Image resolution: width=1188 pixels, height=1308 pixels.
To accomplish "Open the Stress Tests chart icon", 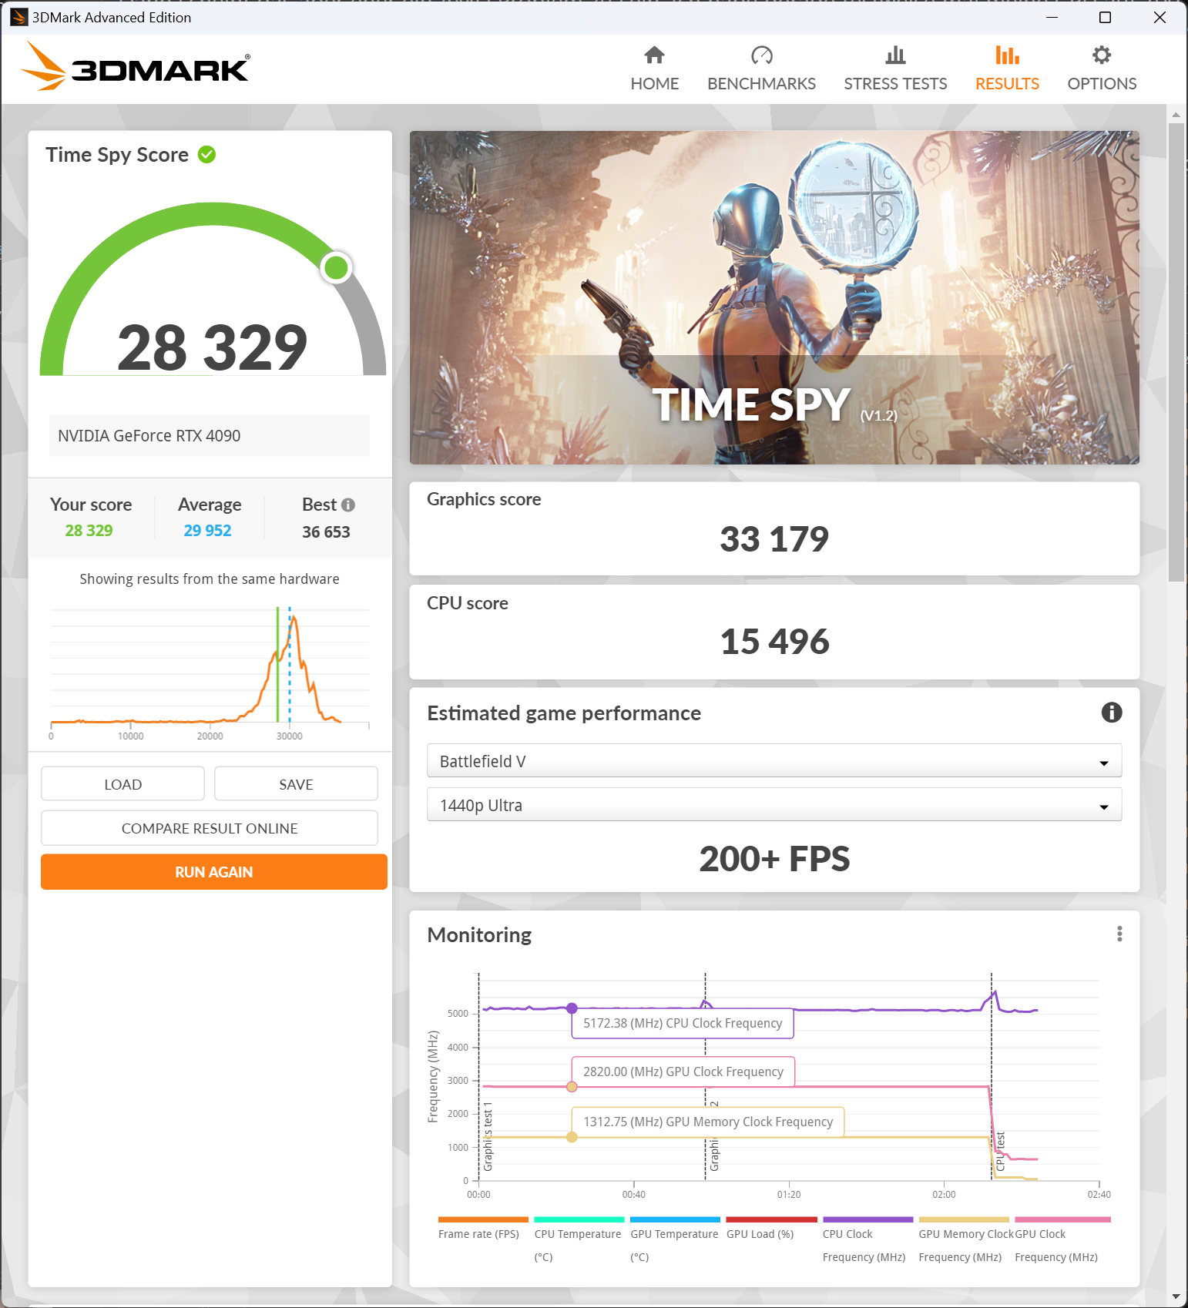I will pos(895,55).
